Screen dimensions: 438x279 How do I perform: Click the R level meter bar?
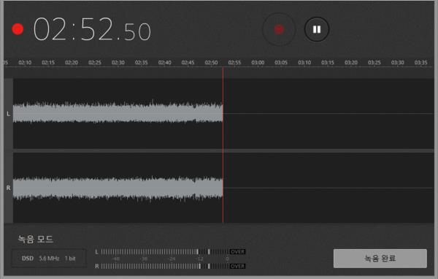(165, 266)
